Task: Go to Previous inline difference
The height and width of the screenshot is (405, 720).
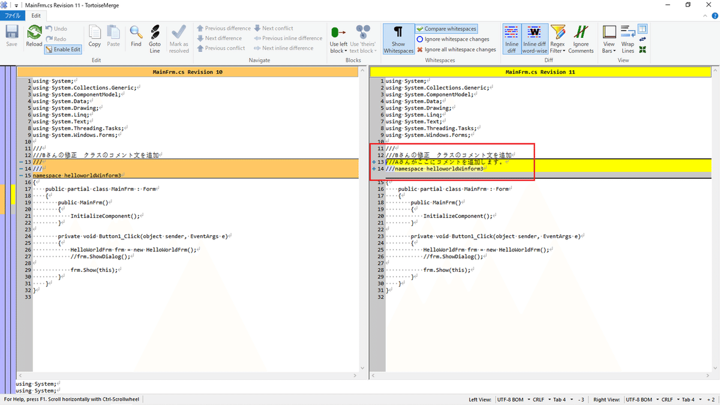Action: pos(288,38)
